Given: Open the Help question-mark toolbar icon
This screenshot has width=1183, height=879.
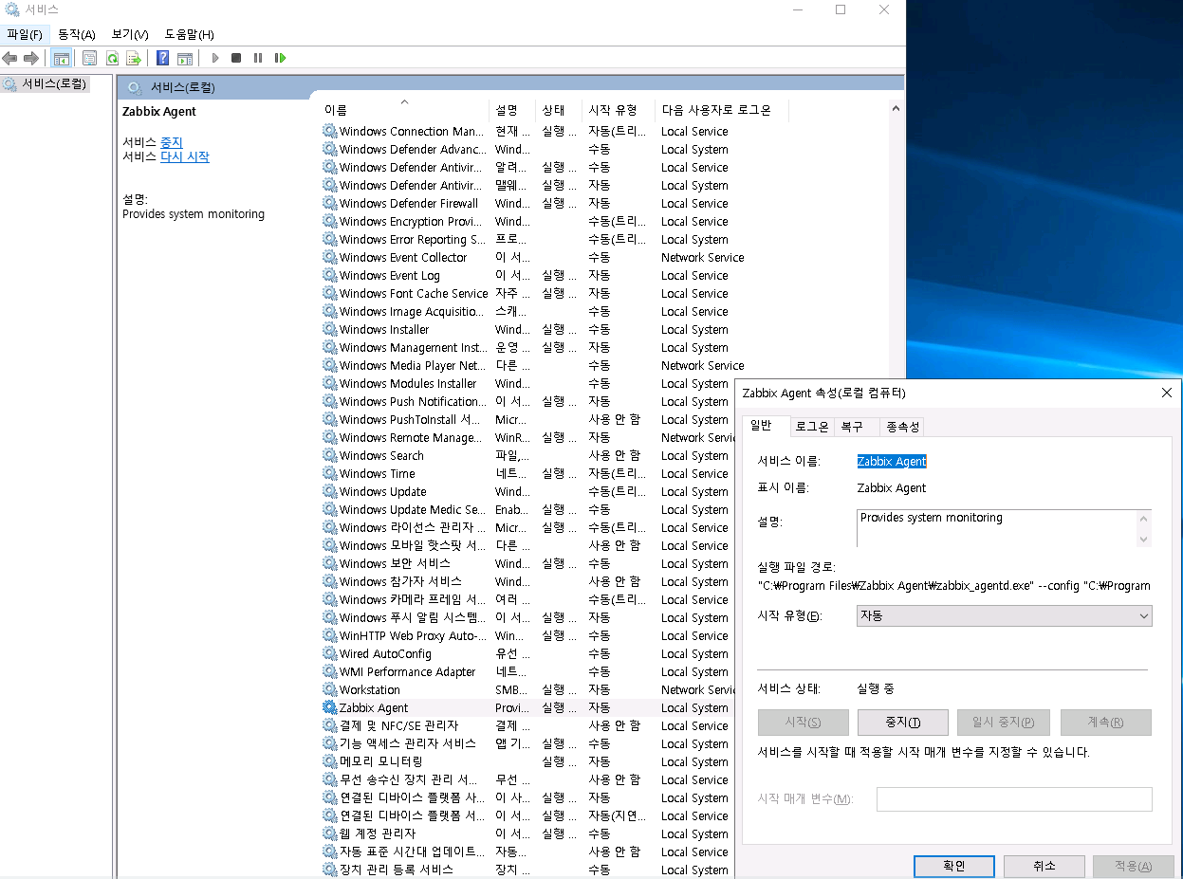Looking at the screenshot, I should point(163,58).
